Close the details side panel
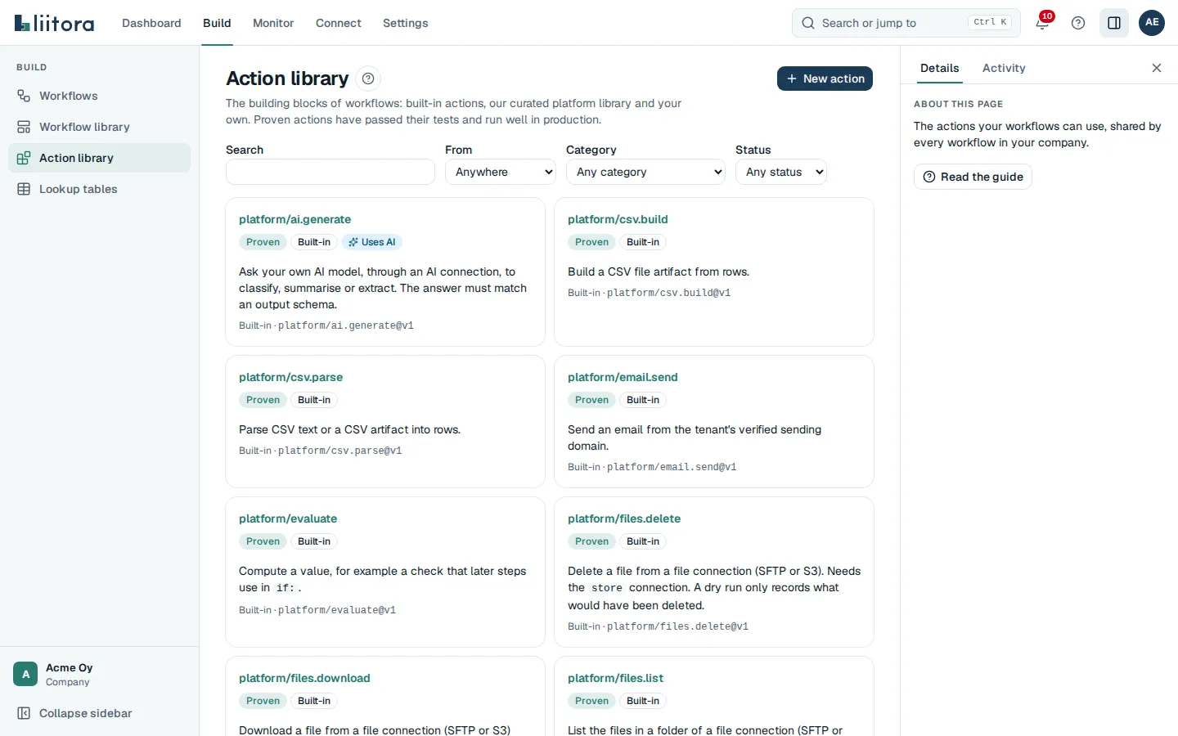Image resolution: width=1178 pixels, height=736 pixels. (1157, 68)
